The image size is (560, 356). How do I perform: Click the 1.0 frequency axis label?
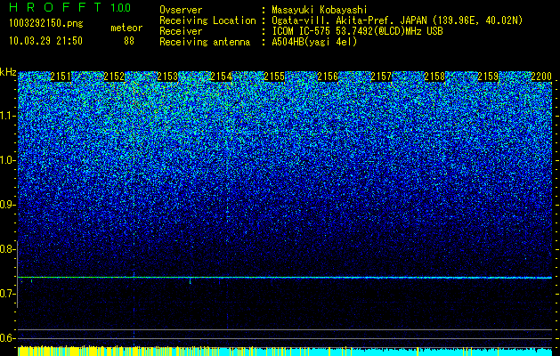click(8, 161)
